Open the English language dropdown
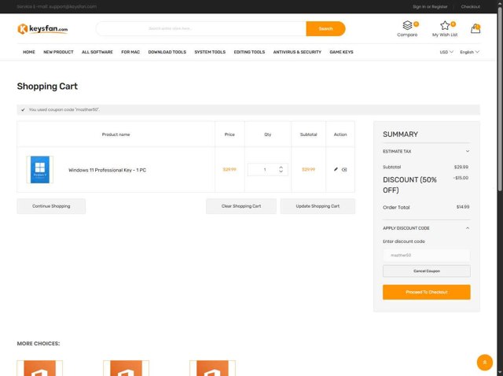 click(469, 52)
